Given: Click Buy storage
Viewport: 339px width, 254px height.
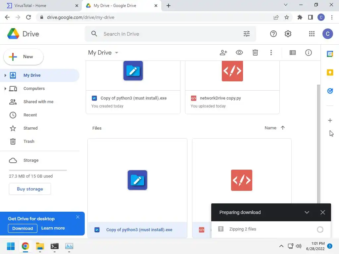Looking at the screenshot, I should [30, 189].
